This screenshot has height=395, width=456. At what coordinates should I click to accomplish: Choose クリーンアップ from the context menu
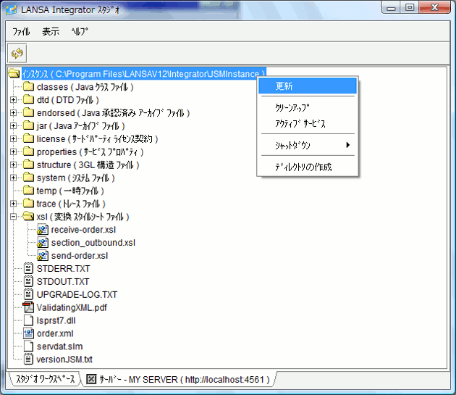click(x=308, y=107)
